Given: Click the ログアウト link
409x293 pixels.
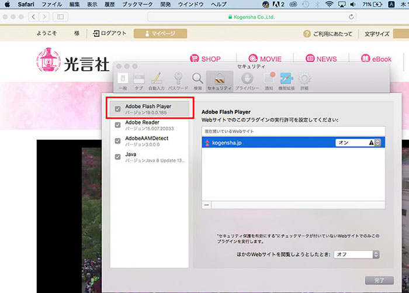Looking at the screenshot, I should pyautogui.click(x=110, y=33).
